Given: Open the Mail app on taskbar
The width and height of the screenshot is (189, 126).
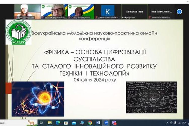Looking at the screenshot, I should point(74,123).
